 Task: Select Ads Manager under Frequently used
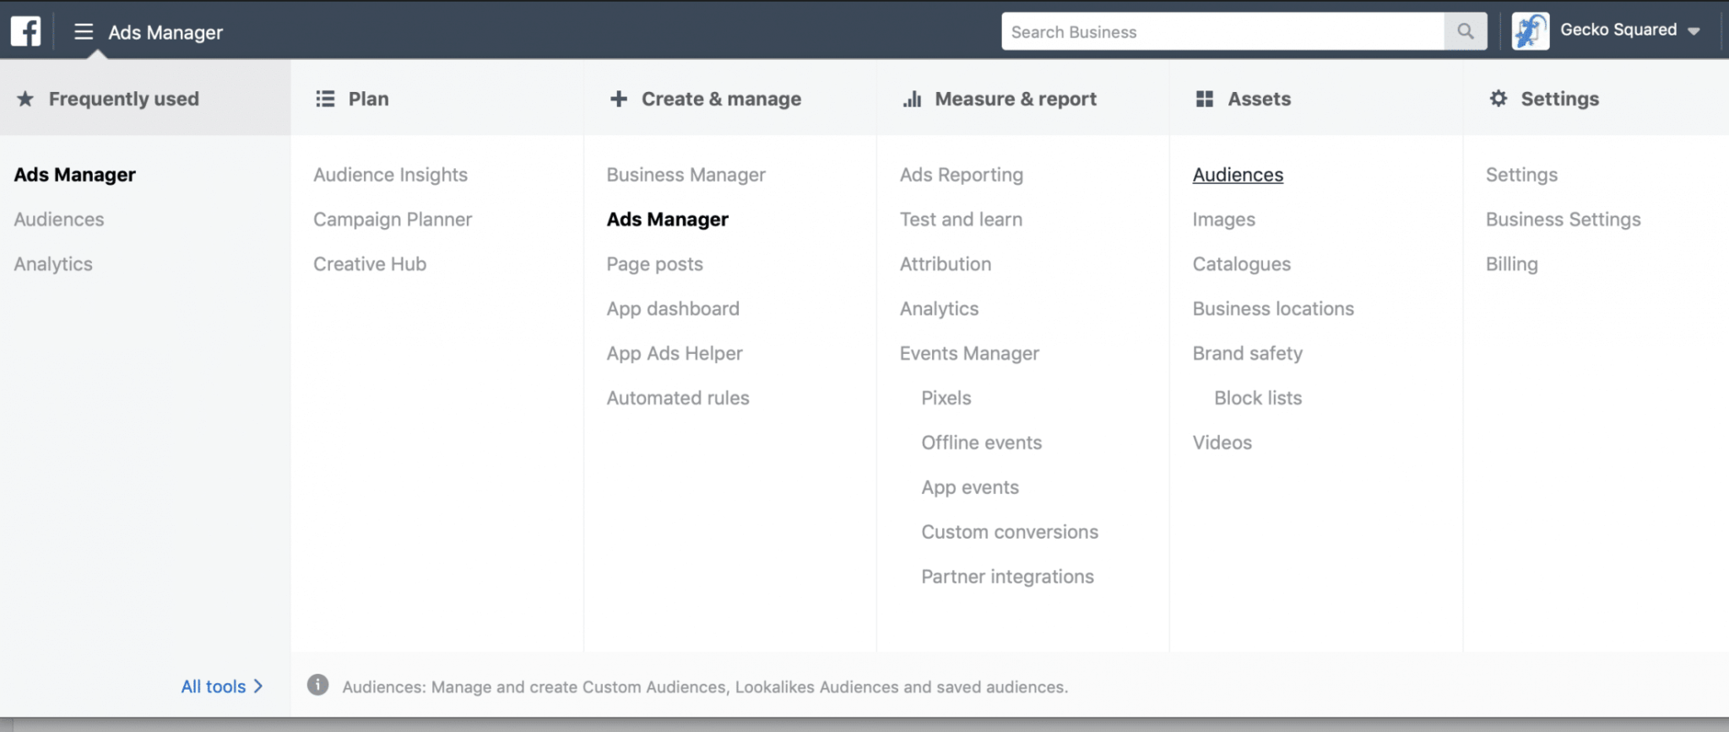[x=74, y=175]
